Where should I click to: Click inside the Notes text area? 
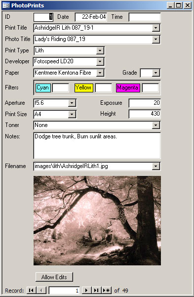97,145
